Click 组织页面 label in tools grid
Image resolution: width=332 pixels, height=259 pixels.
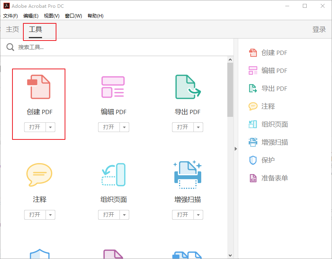coord(114,199)
